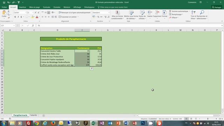Image resolution: width=224 pixels, height=126 pixels.
Task: Click the percent style icon
Action: 98,17
